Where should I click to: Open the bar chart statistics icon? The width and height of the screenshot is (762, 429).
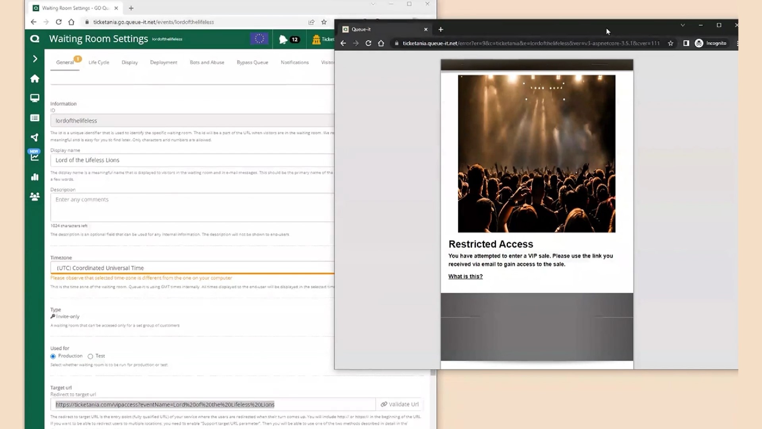pyautogui.click(x=35, y=177)
